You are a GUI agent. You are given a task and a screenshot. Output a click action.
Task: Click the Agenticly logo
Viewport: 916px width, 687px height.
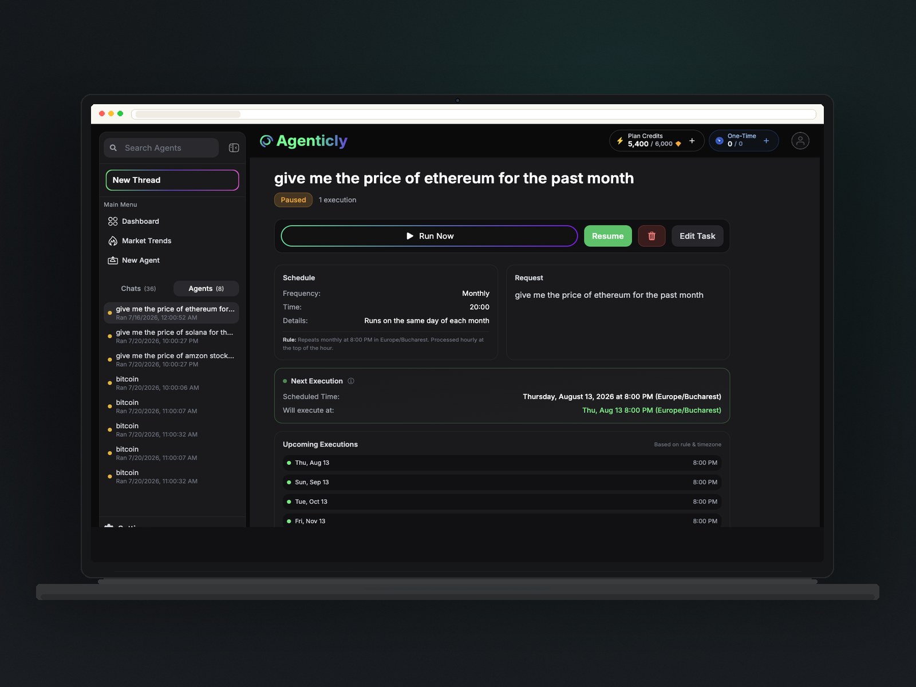pyautogui.click(x=303, y=141)
